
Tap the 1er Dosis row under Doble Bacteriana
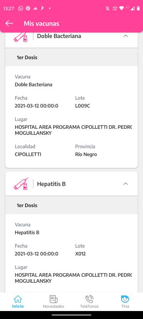71,57
